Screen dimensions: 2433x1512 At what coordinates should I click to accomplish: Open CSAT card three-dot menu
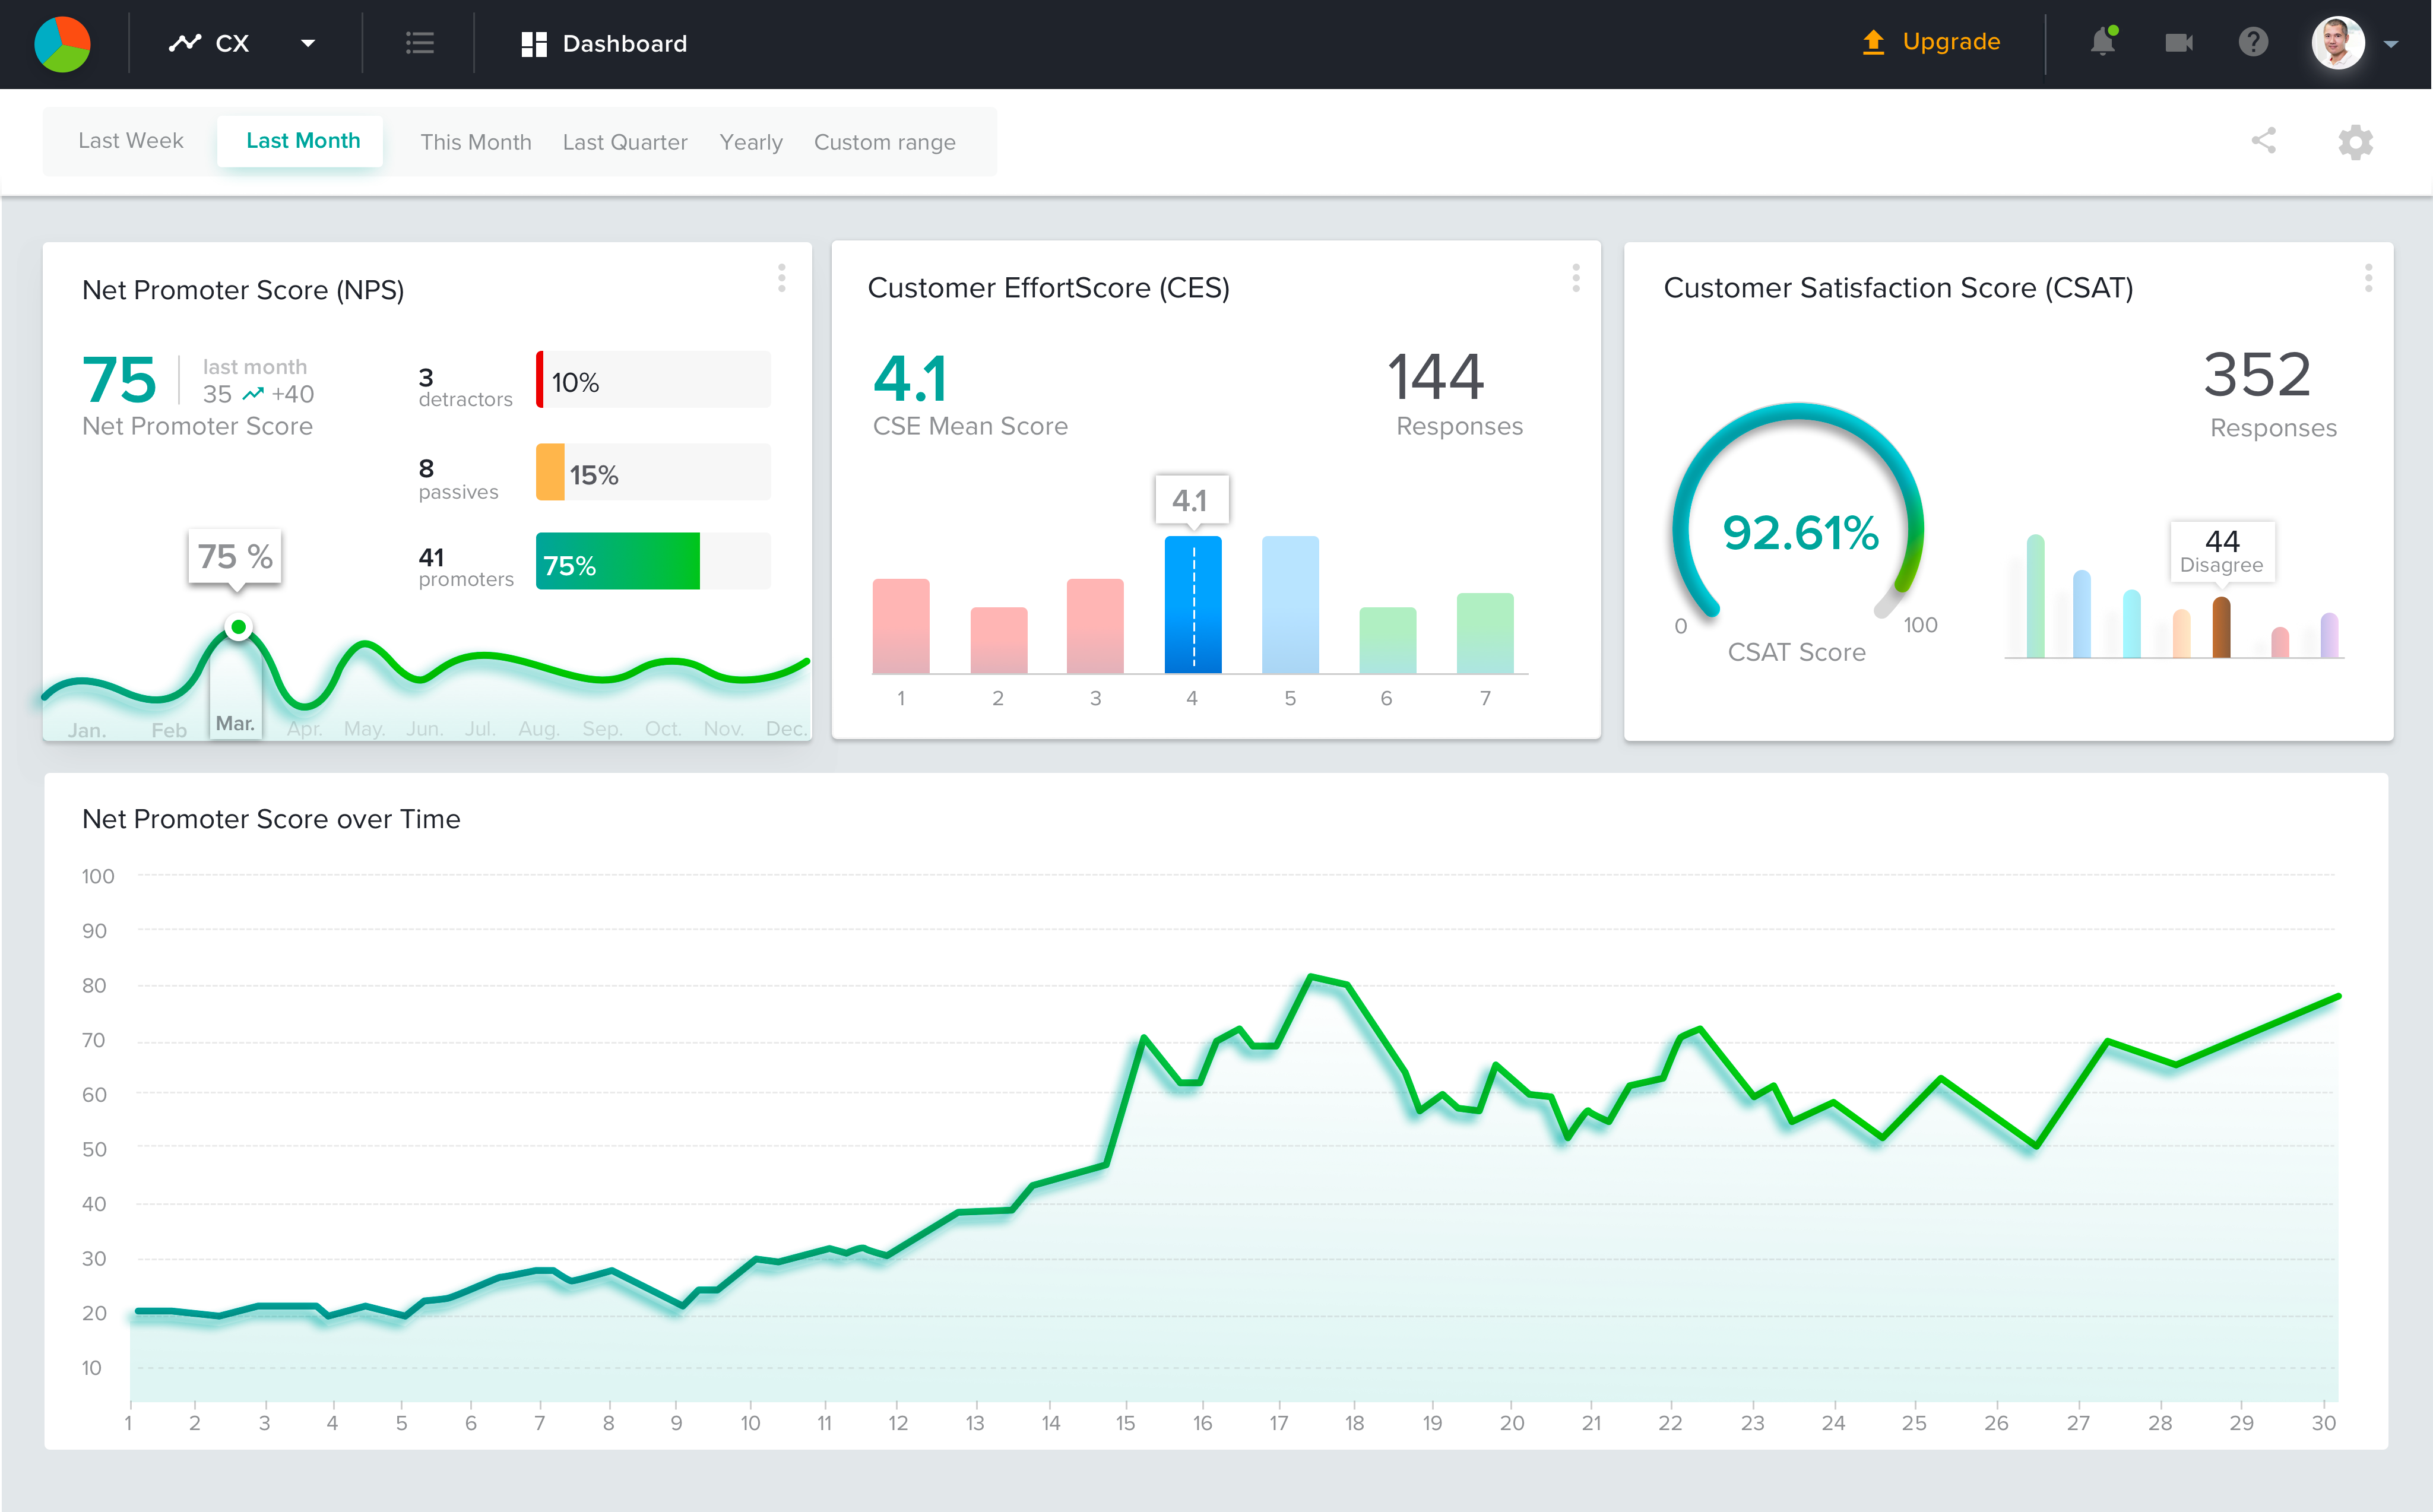(x=2368, y=278)
